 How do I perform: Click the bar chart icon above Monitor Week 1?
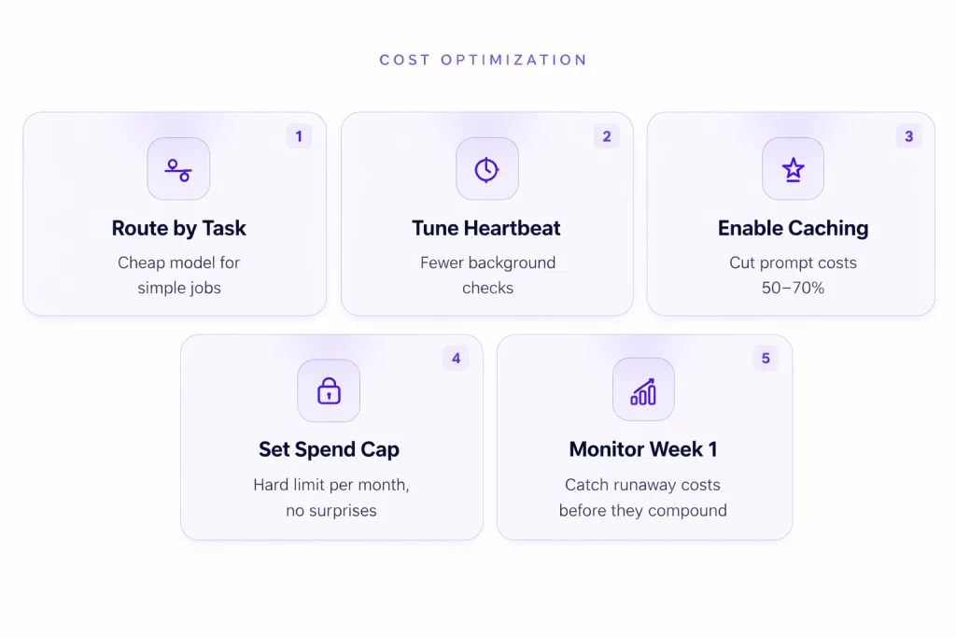tap(643, 390)
